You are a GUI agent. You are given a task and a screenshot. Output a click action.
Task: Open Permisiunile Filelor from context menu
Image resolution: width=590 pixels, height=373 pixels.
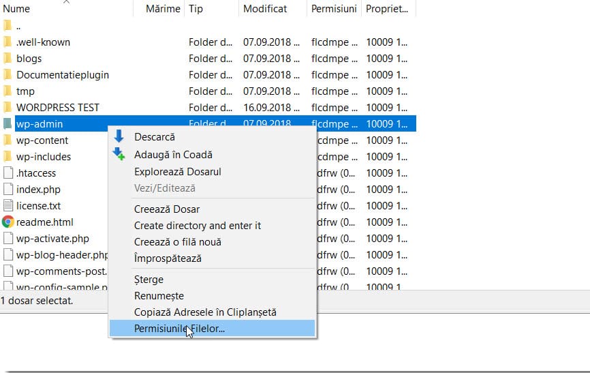[179, 328]
